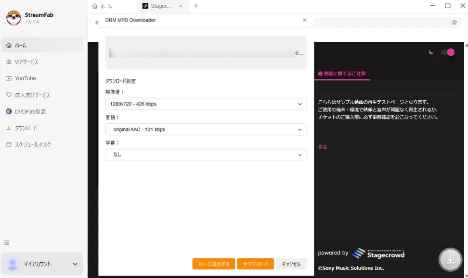The image size is (468, 278).
Task: Click the キューに追加する button
Action: [214, 264]
